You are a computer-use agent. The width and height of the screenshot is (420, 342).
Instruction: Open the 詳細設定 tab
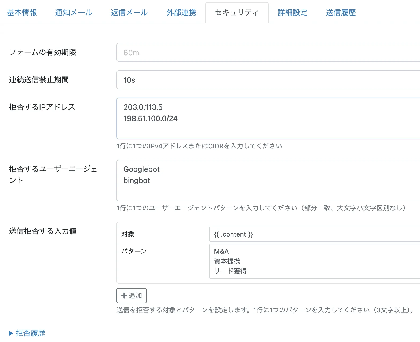point(293,13)
